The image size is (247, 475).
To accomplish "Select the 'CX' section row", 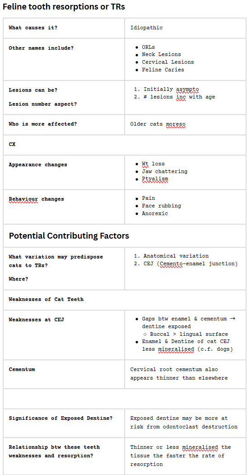I will click(125, 145).
